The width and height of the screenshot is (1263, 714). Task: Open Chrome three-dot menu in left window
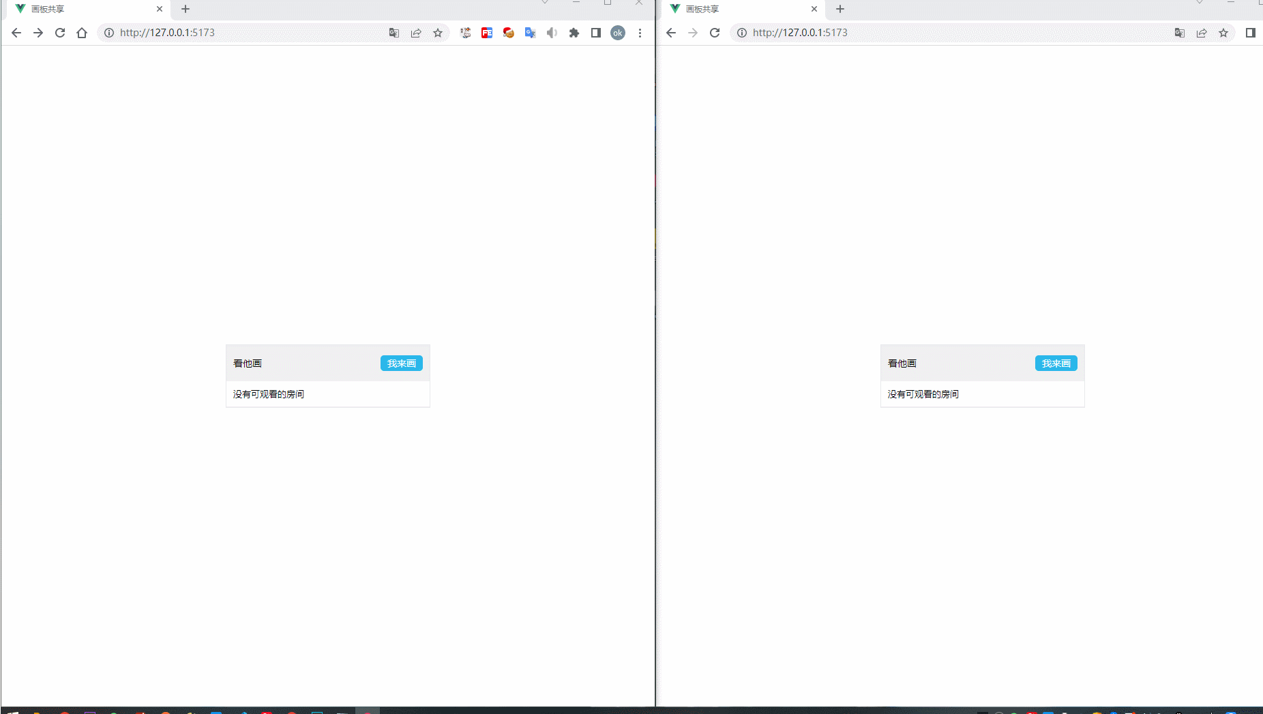coord(640,33)
